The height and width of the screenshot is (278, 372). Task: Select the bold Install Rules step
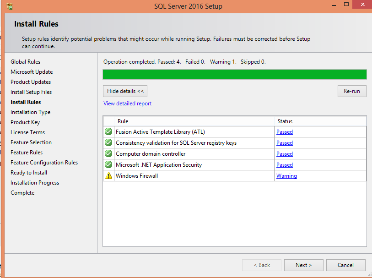(26, 102)
